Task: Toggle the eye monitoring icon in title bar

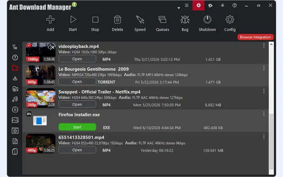Action: (210, 5)
